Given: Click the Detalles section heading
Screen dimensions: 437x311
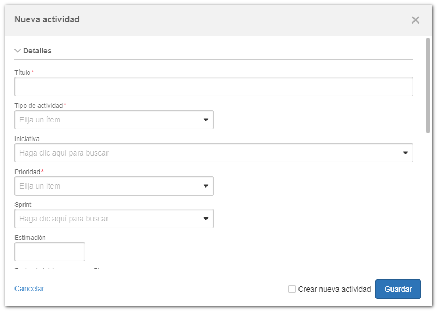Looking at the screenshot, I should pyautogui.click(x=37, y=51).
